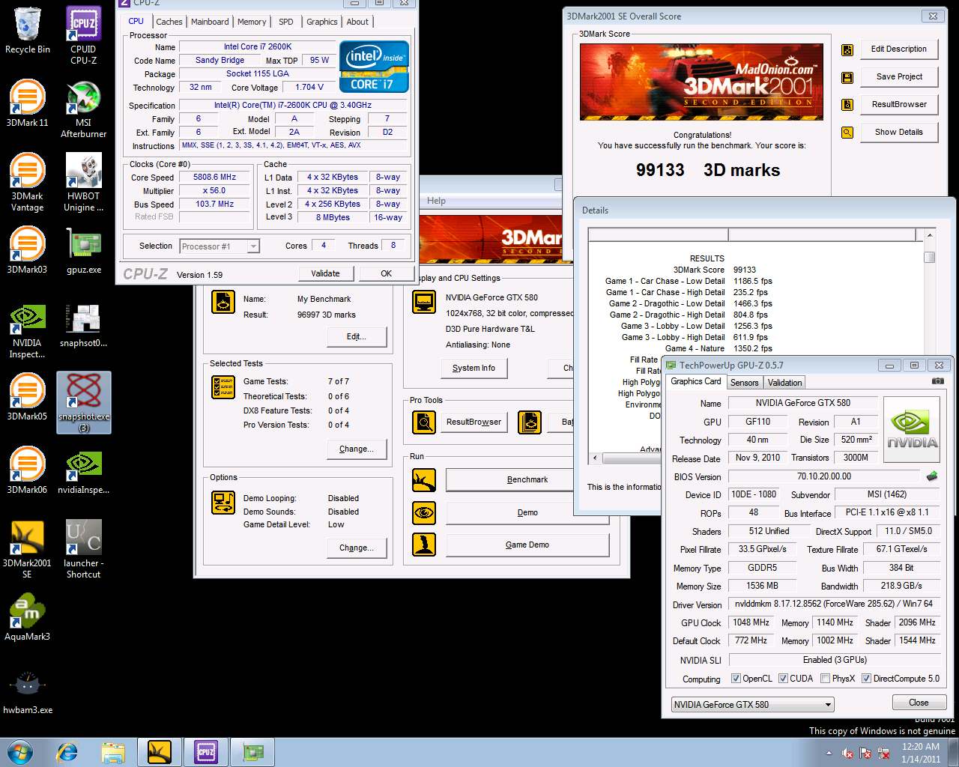Launch the 3DMark05 desktop shortcut

click(x=28, y=397)
